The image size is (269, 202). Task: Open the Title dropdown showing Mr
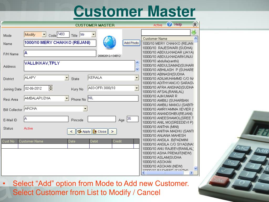(93, 34)
